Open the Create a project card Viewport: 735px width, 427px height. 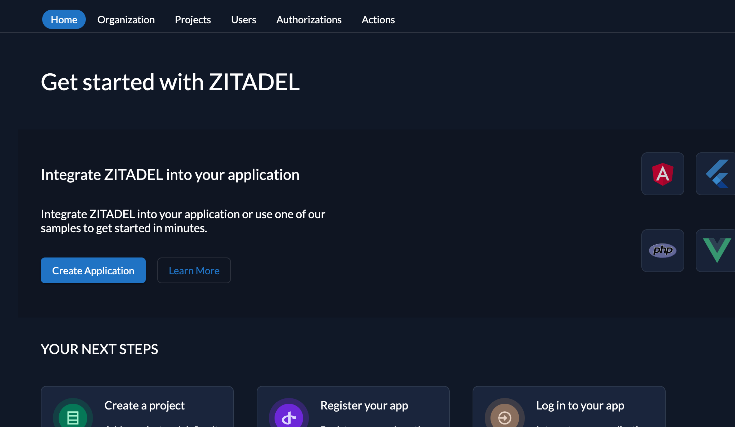pos(137,408)
